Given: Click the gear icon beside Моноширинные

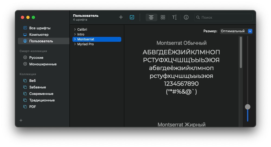Looking at the screenshot, I should click(25, 64).
